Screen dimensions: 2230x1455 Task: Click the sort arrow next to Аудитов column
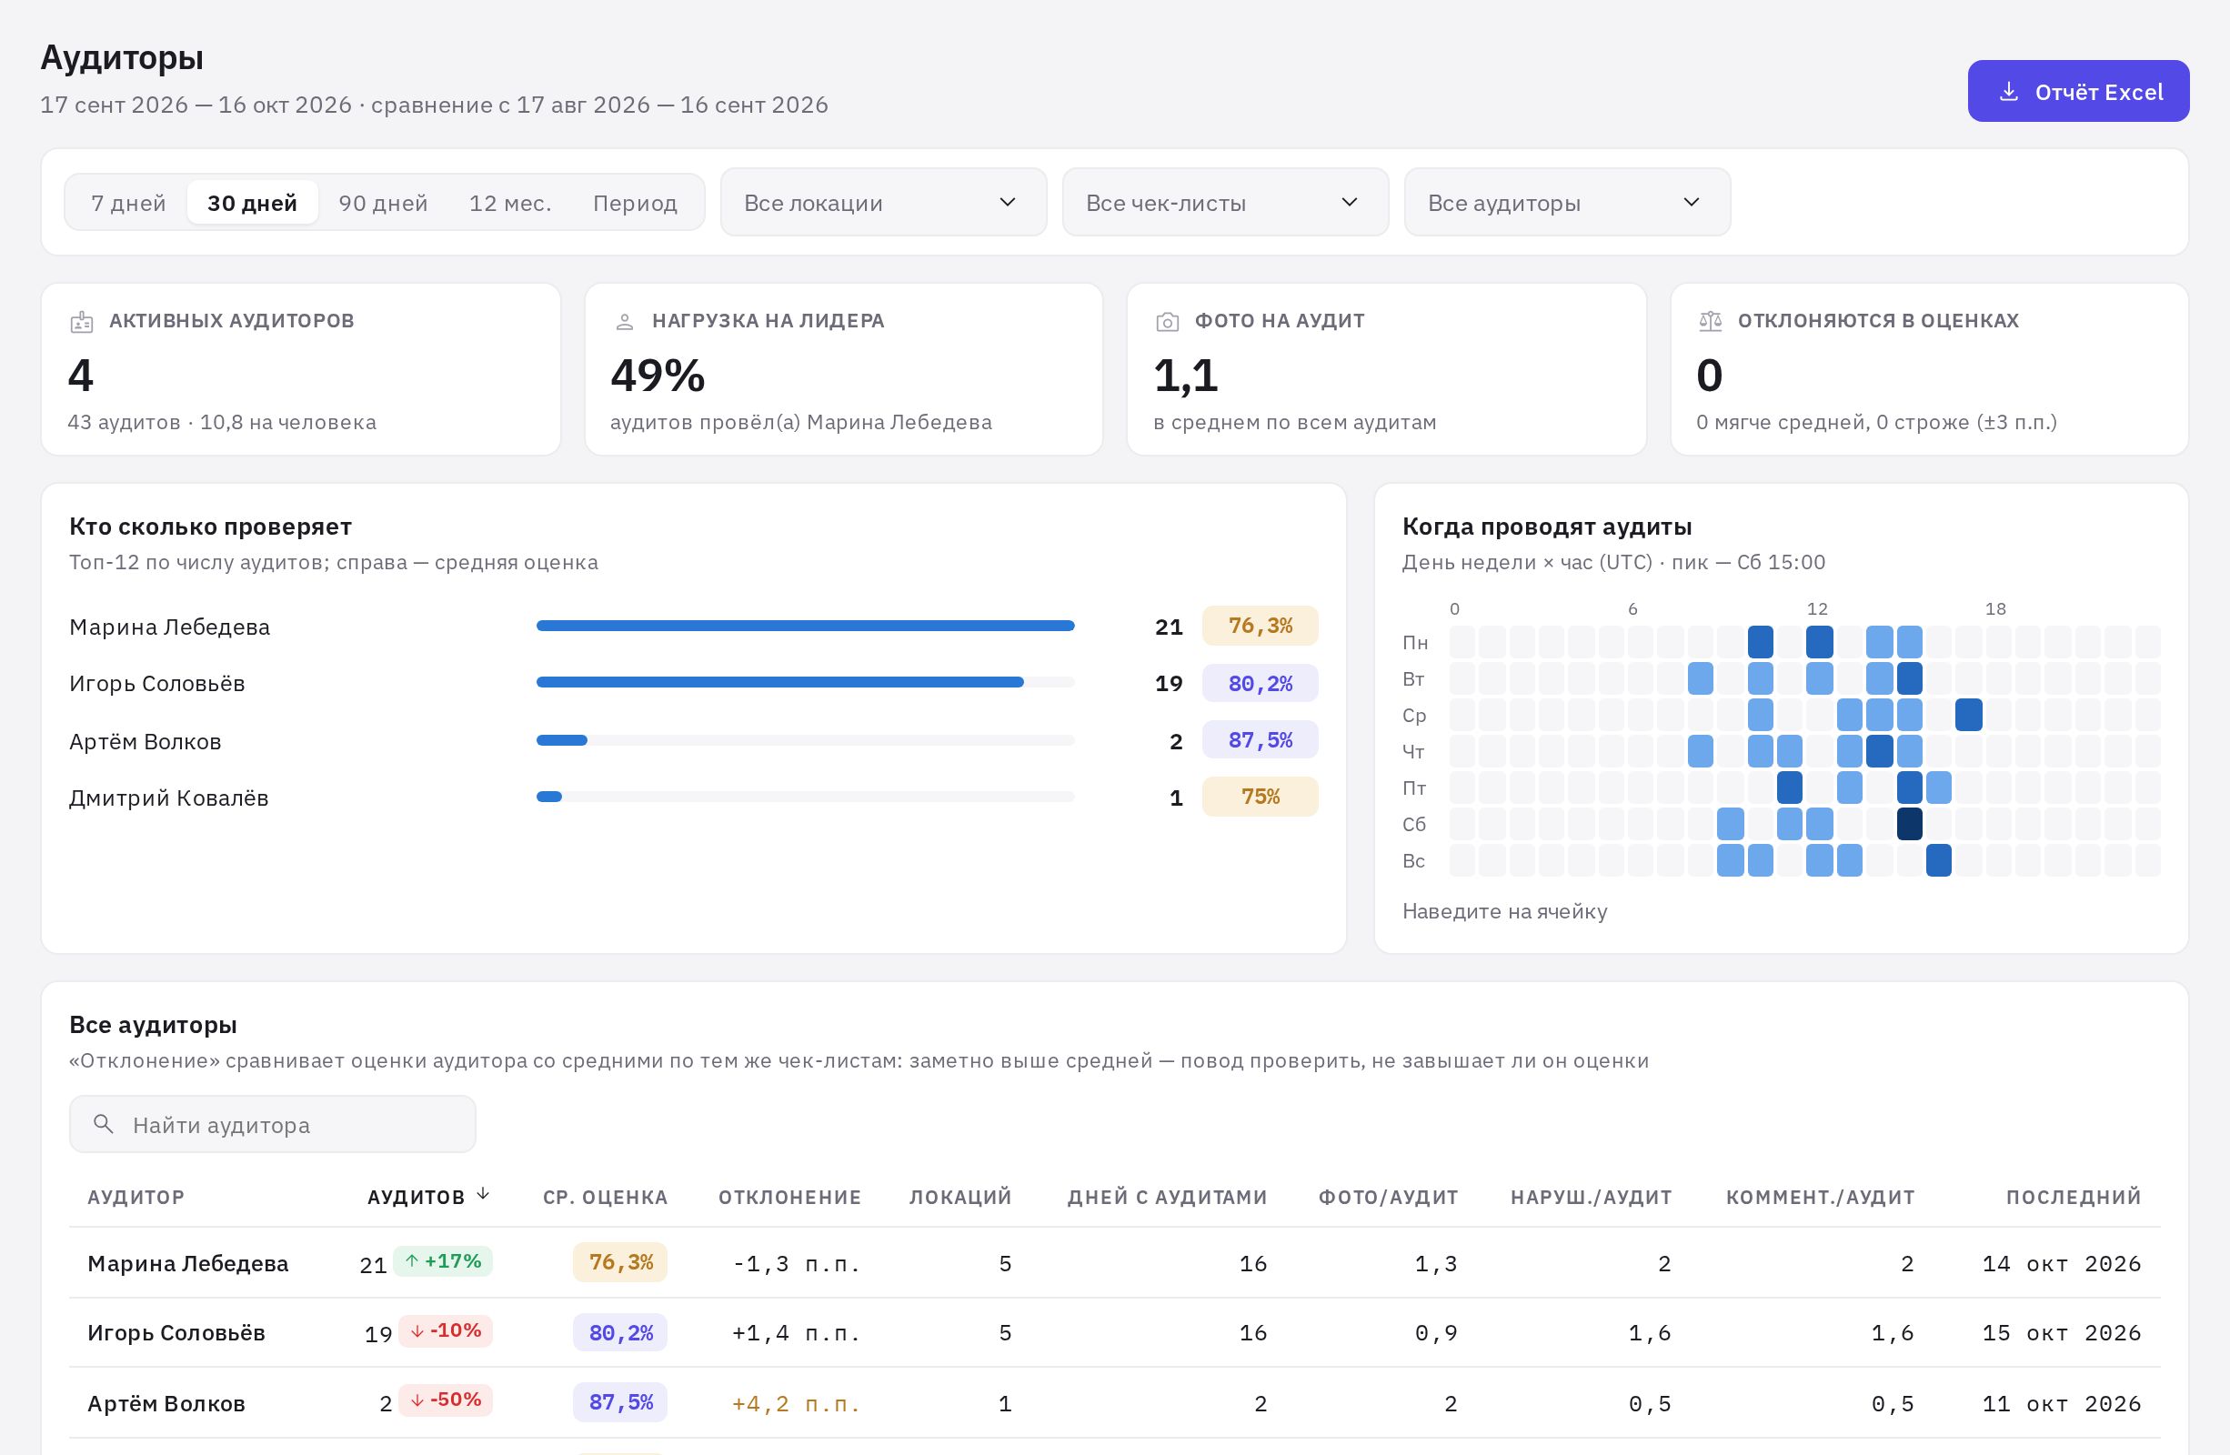tap(483, 1194)
